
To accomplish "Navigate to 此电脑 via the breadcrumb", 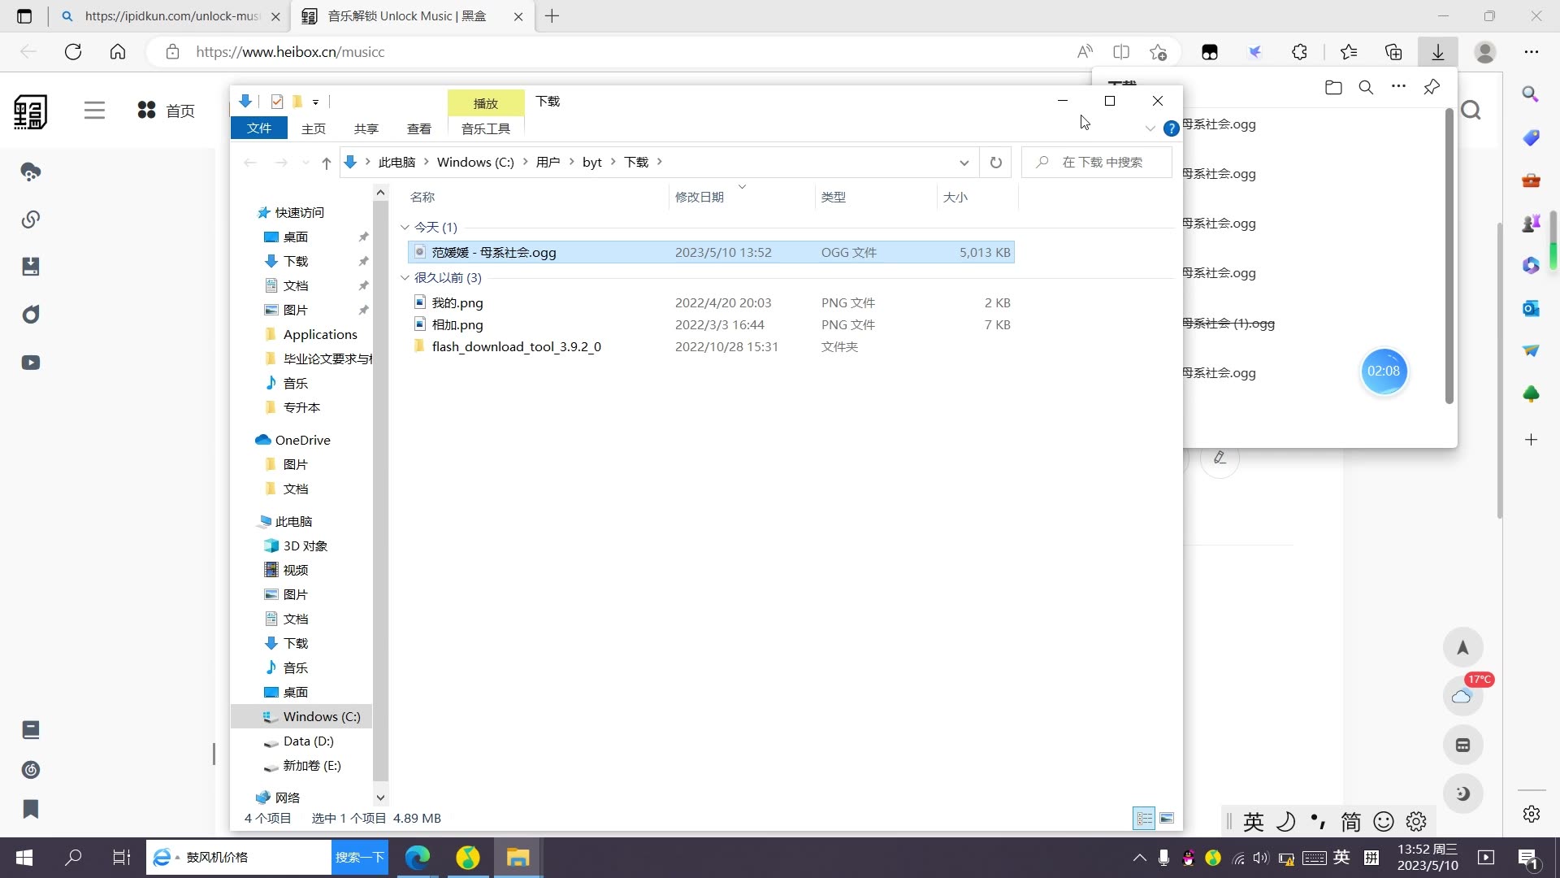I will pos(397,162).
